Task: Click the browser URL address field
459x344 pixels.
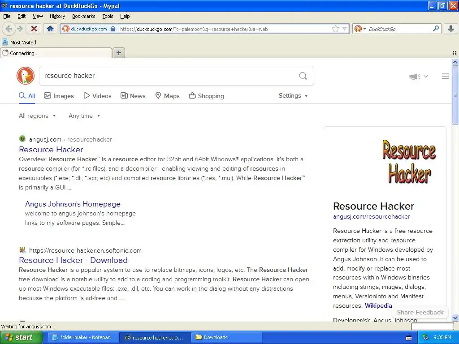Action: (x=225, y=29)
